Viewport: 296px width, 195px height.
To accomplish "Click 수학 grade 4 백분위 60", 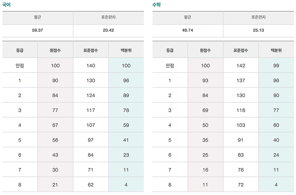I will (276, 125).
